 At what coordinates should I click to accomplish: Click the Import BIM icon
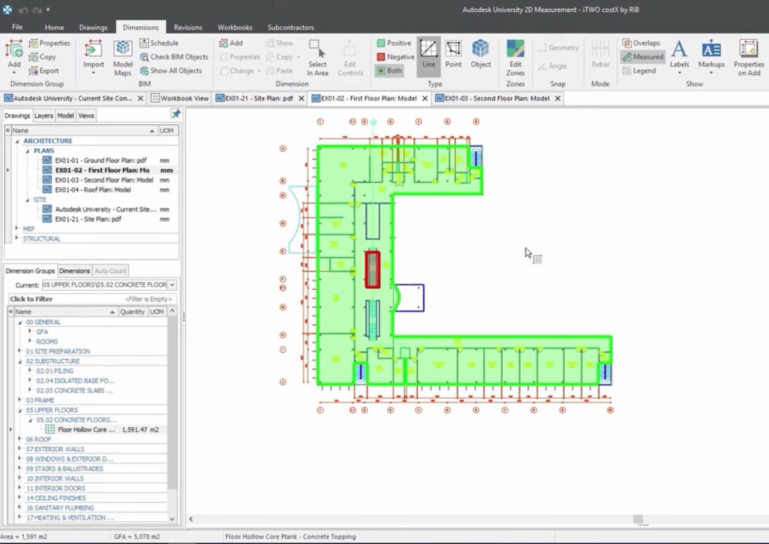93,49
